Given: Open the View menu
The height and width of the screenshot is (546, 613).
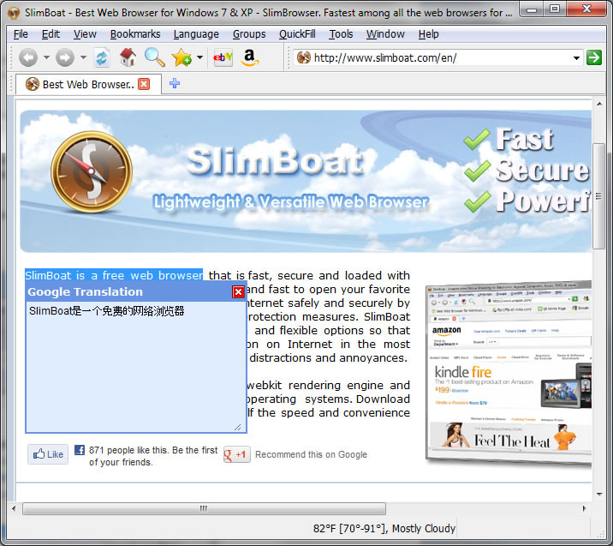Looking at the screenshot, I should (85, 34).
